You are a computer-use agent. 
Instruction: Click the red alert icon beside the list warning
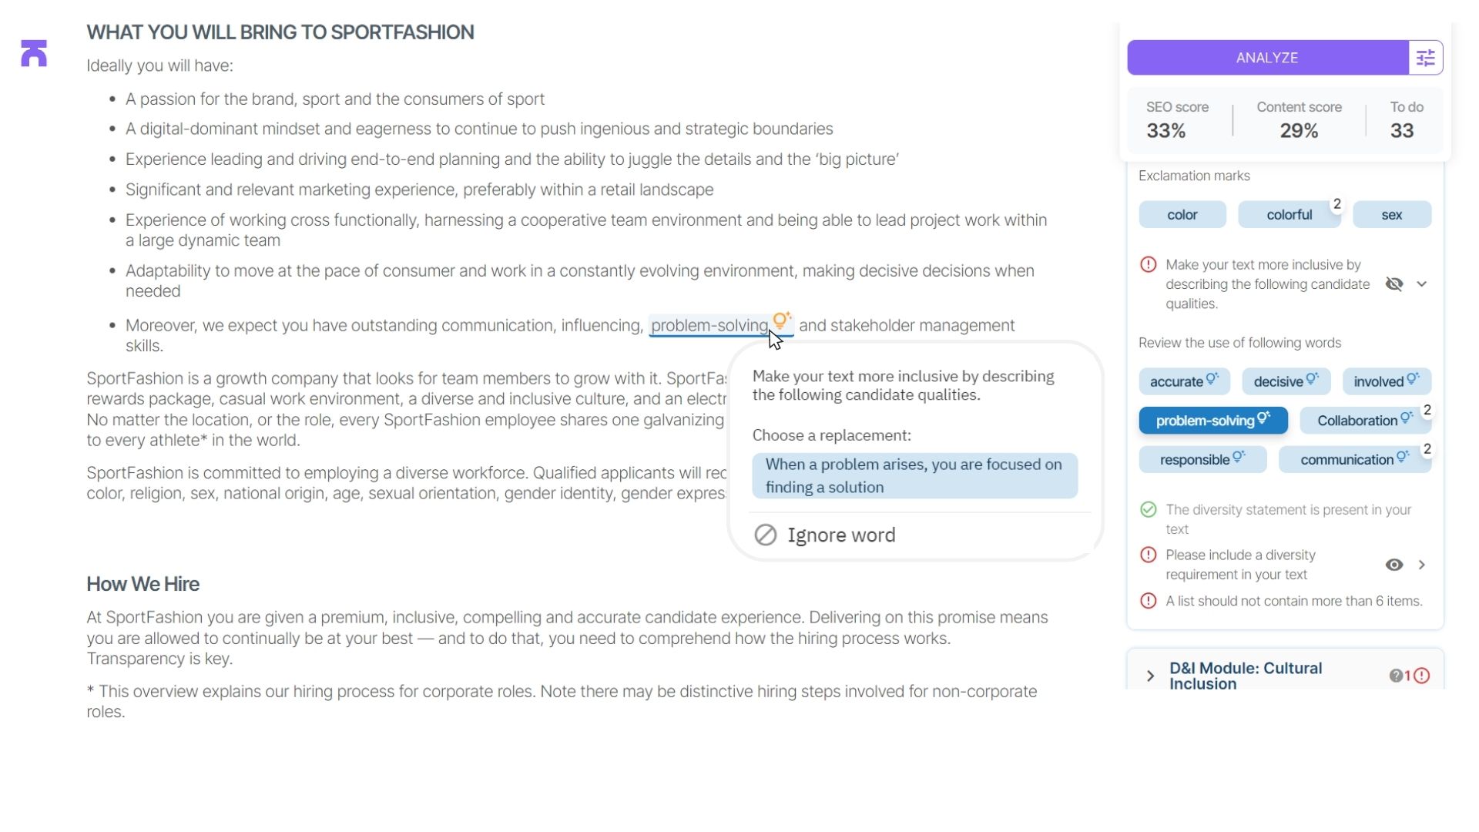(x=1149, y=601)
